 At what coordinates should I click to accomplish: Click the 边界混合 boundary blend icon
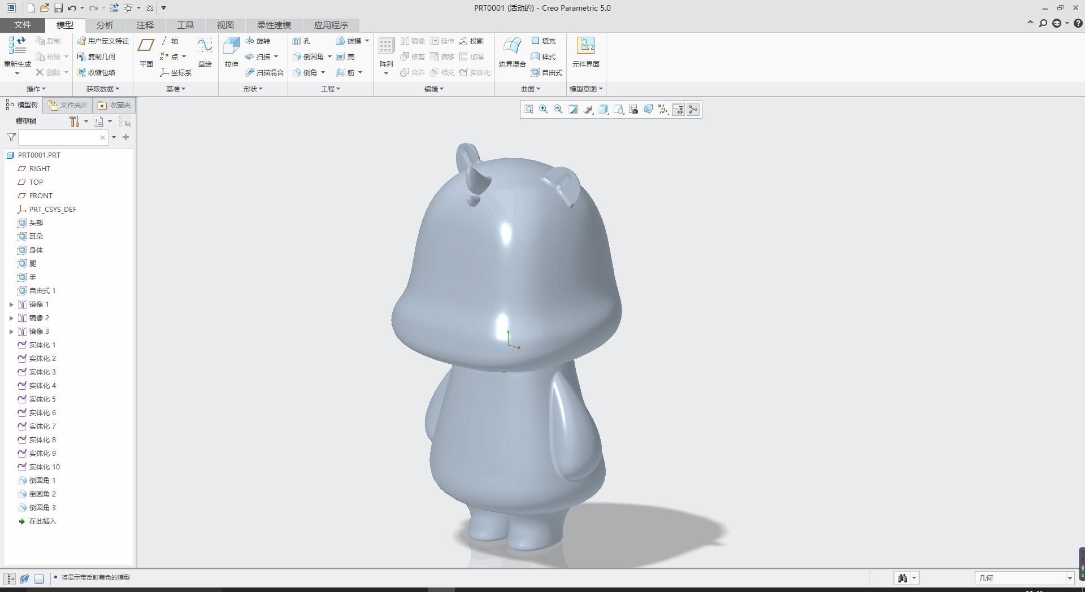pyautogui.click(x=512, y=46)
